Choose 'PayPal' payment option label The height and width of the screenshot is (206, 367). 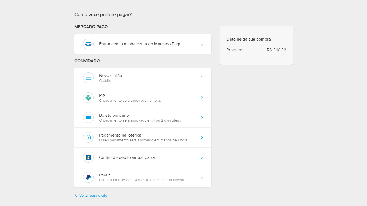click(x=105, y=175)
